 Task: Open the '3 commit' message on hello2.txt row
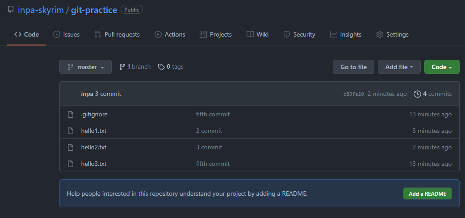209,147
